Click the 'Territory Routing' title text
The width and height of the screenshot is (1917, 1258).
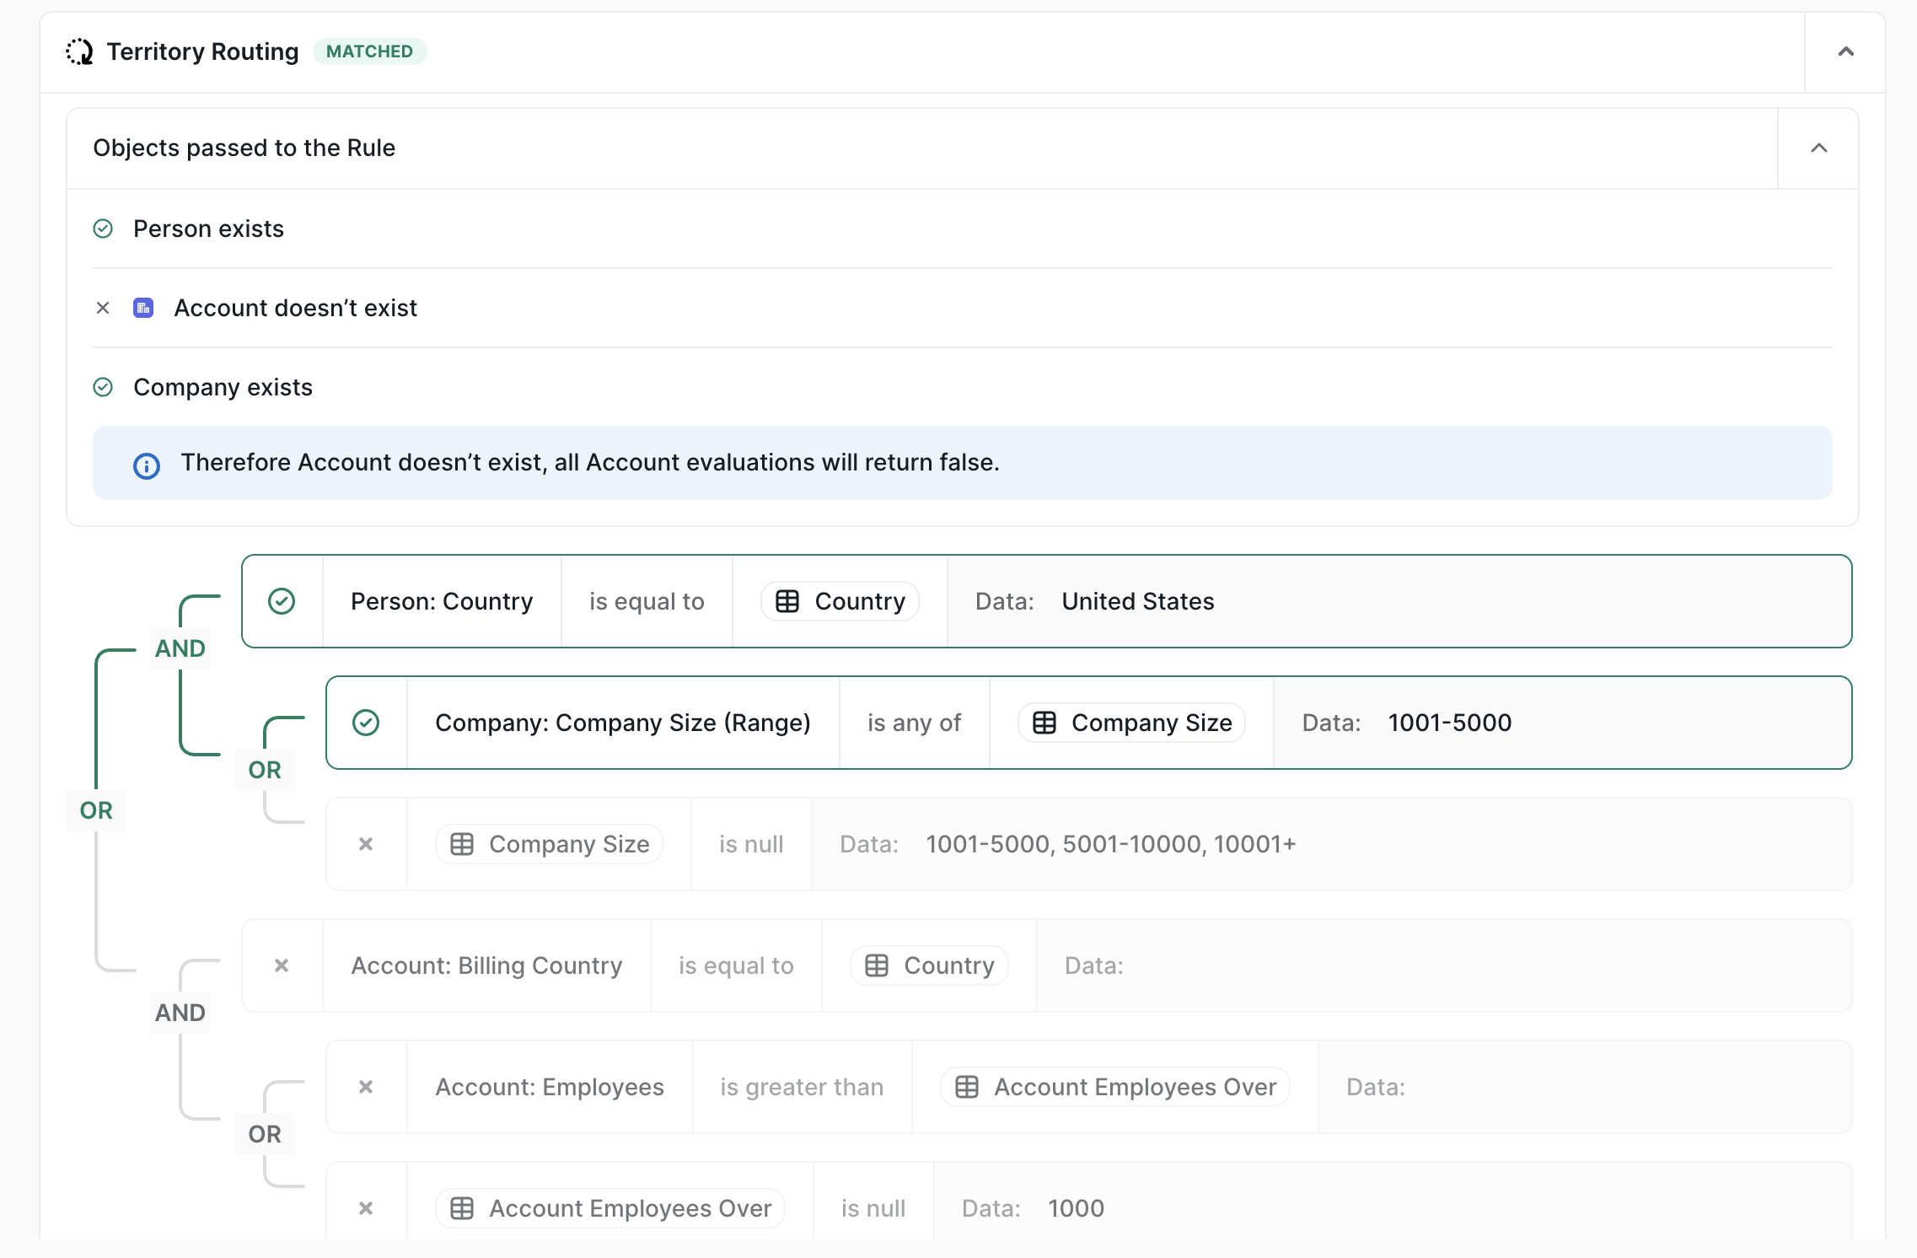202,51
